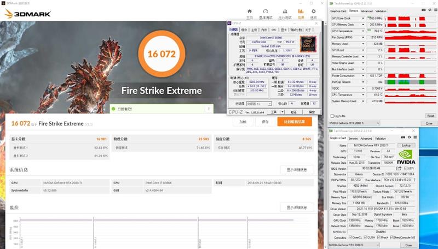Click the Load button next to Save in 3DMark
438x249 pixels.
click(x=243, y=122)
